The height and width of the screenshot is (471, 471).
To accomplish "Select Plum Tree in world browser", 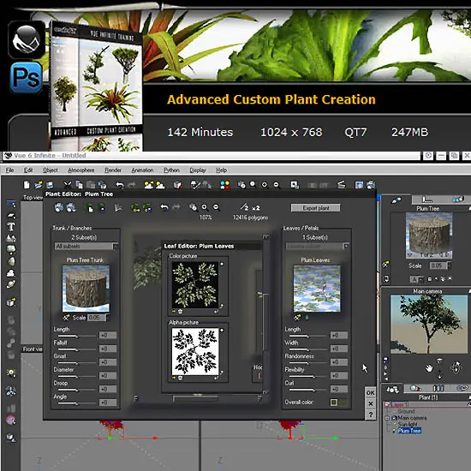I will pyautogui.click(x=409, y=431).
